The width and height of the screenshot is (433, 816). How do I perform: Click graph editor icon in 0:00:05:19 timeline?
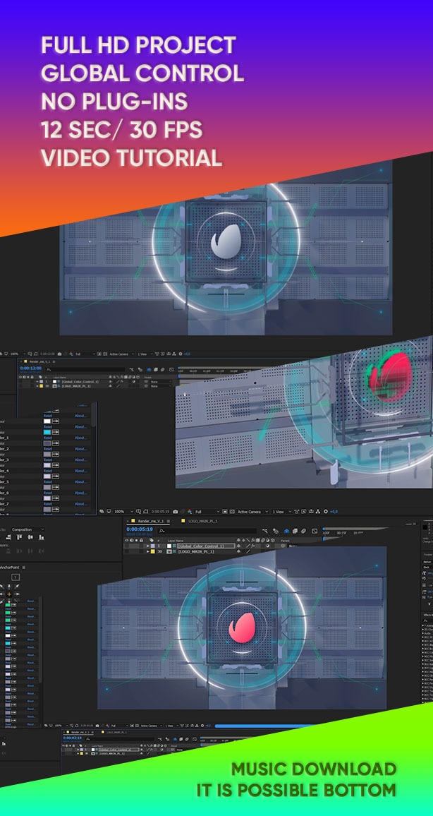315,532
